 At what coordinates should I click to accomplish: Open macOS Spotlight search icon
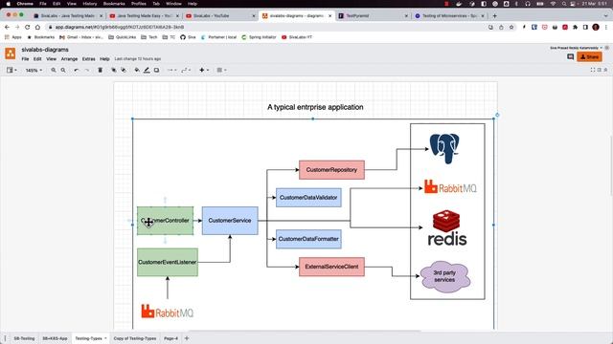click(564, 4)
